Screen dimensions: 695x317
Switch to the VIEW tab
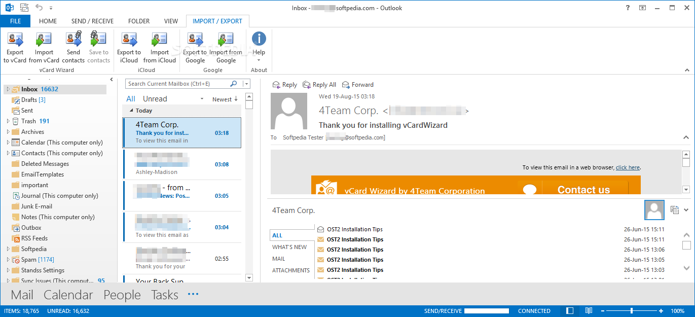click(x=171, y=21)
